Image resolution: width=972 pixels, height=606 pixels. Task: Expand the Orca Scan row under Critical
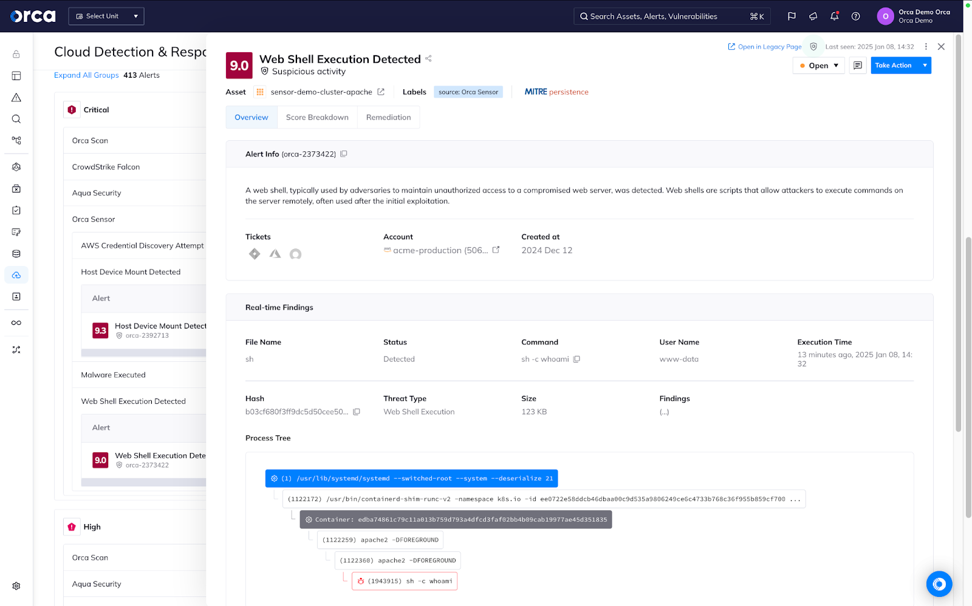pos(135,140)
